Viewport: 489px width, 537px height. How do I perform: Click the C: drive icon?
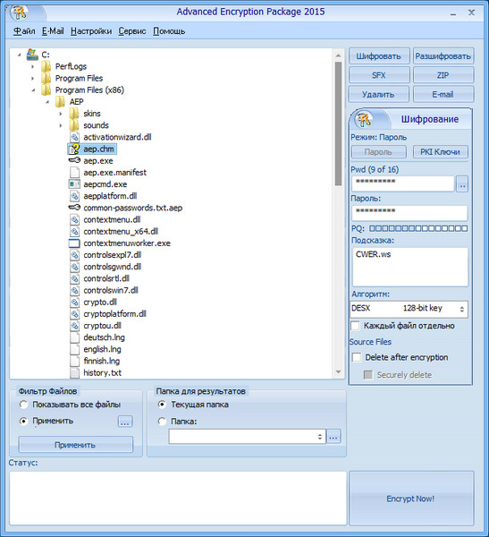[32, 55]
